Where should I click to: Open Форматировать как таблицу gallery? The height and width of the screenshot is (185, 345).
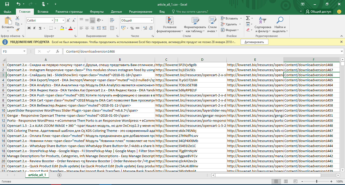pyautogui.click(x=195, y=25)
